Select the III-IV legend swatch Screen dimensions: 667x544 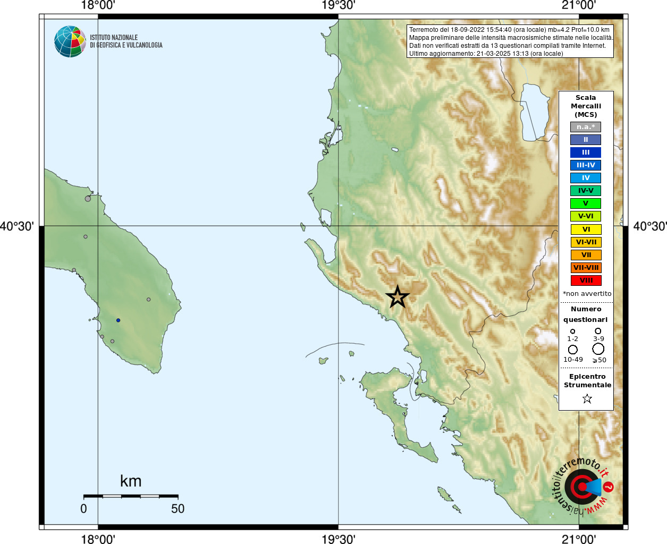coord(586,165)
